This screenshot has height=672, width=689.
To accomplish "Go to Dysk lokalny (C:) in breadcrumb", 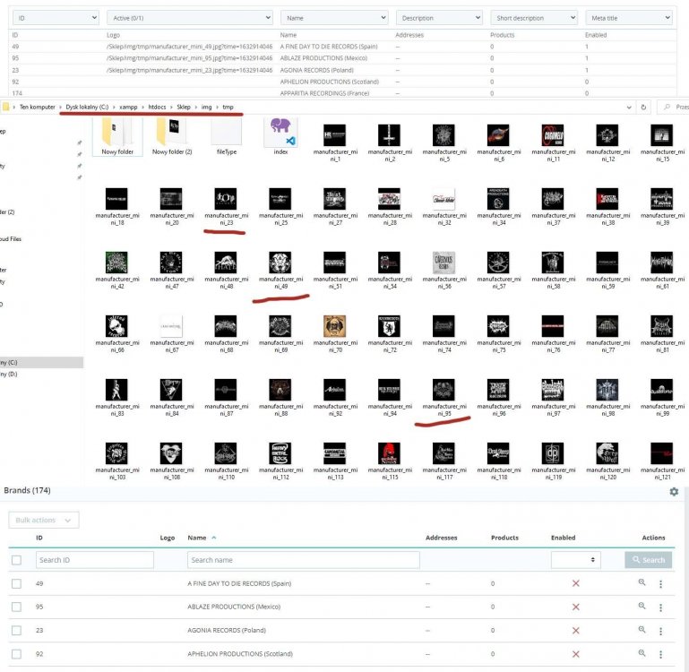I will click(87, 107).
